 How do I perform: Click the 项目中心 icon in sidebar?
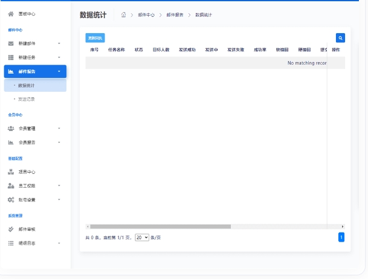[x=11, y=172]
